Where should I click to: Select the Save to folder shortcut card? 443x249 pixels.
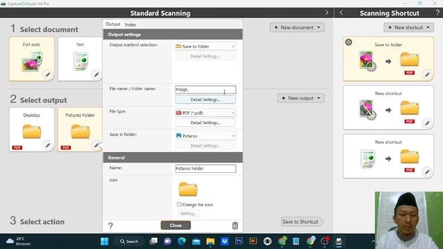(x=388, y=59)
